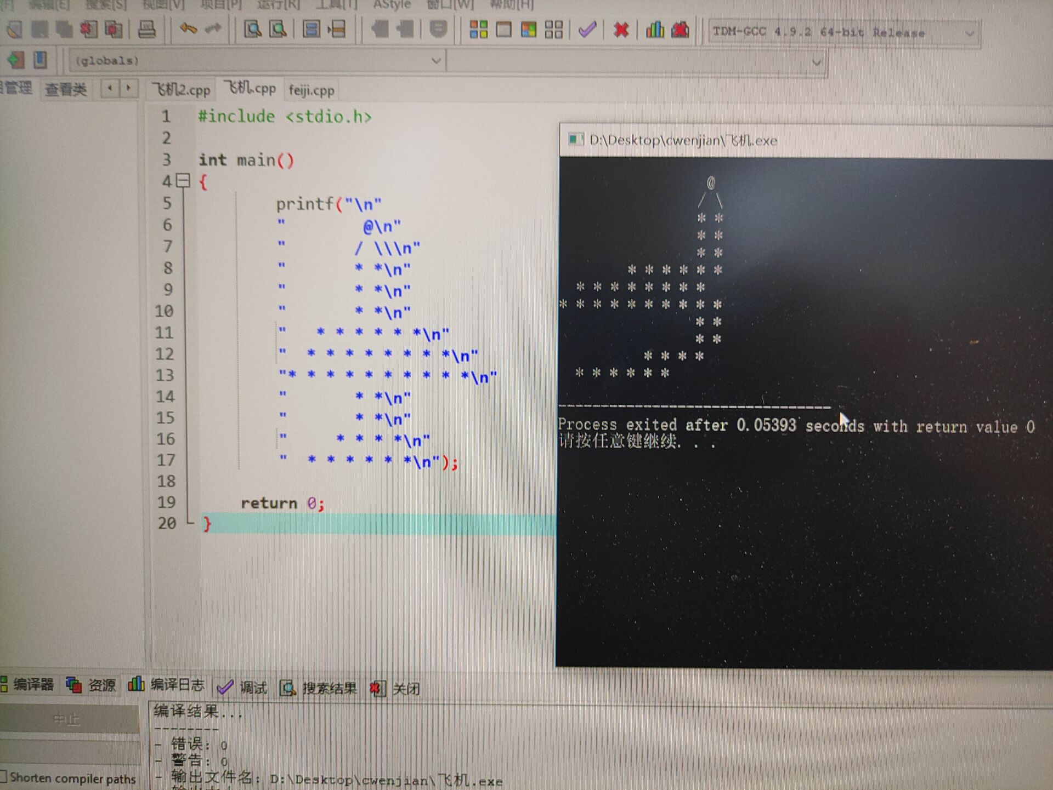Click the Goto Function toolbar icon

(x=311, y=29)
